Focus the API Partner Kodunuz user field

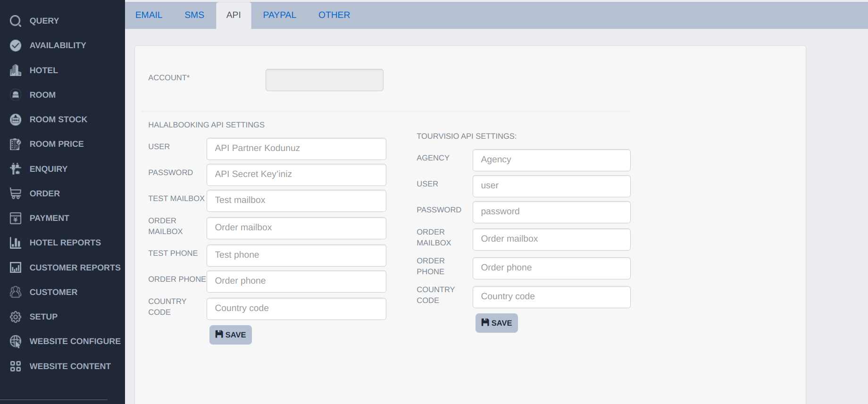tap(296, 149)
